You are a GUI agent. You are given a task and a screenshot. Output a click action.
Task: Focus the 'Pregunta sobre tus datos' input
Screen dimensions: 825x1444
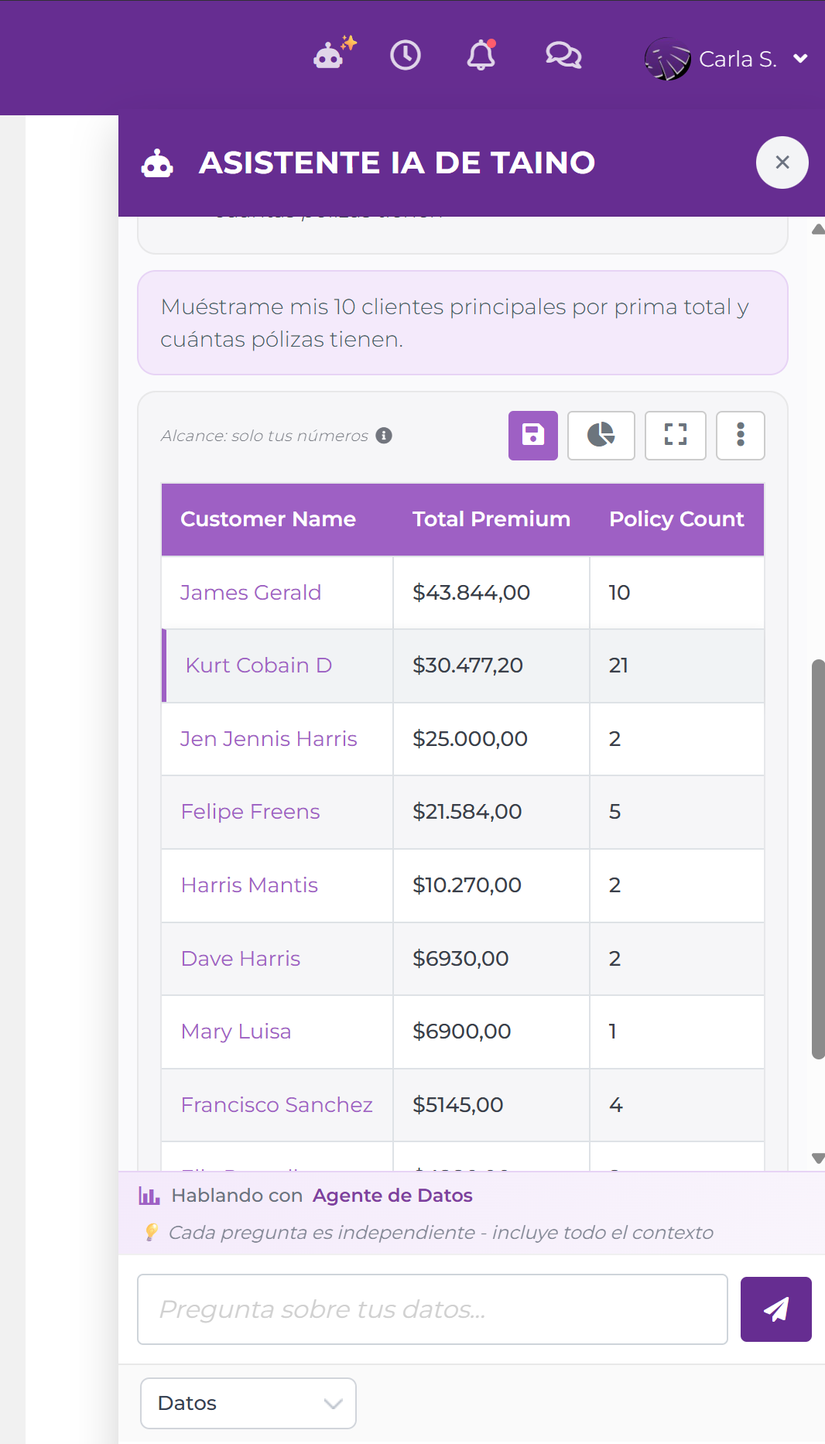432,1309
